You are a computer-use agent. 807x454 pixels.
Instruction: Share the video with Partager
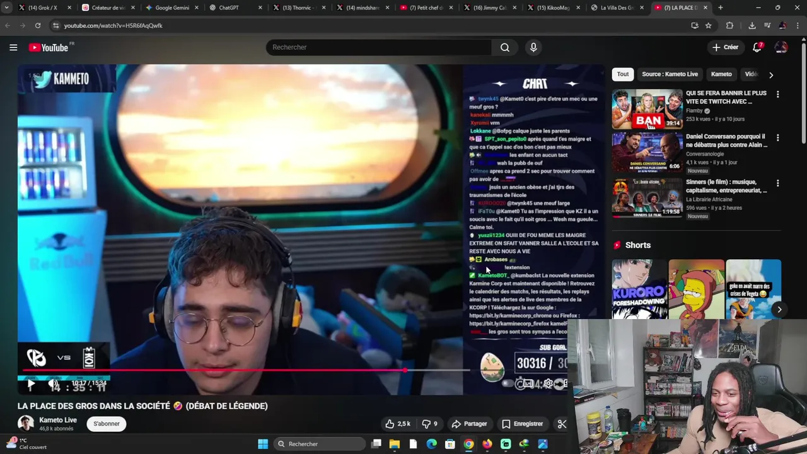click(470, 424)
